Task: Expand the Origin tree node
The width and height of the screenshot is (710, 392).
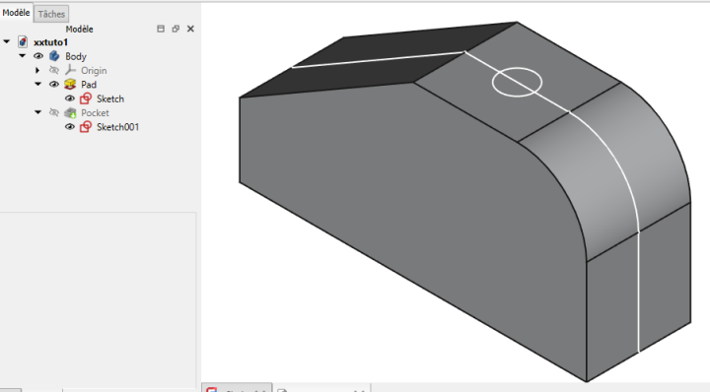Action: 37,71
